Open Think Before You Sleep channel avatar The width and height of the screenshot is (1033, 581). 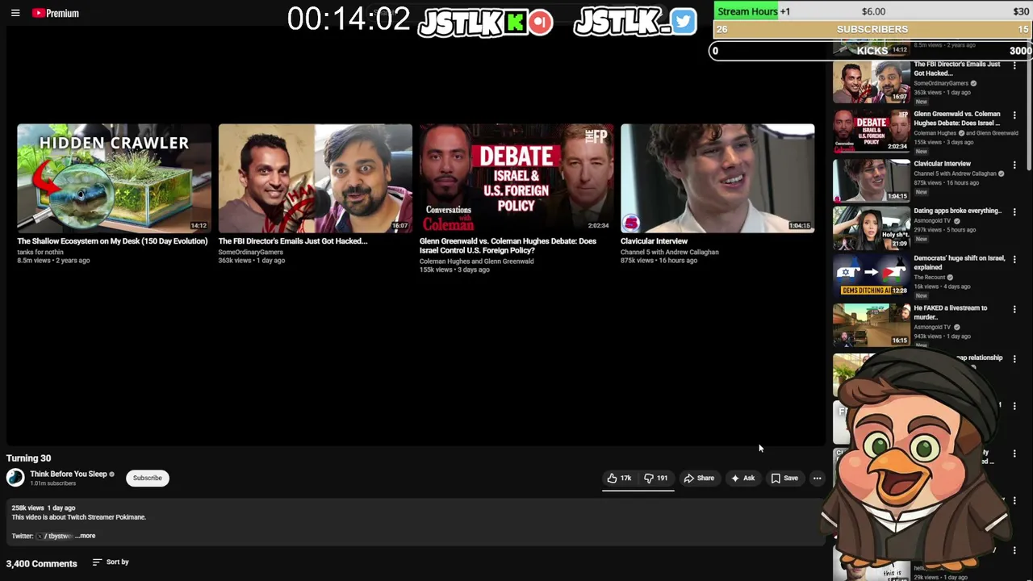click(15, 478)
